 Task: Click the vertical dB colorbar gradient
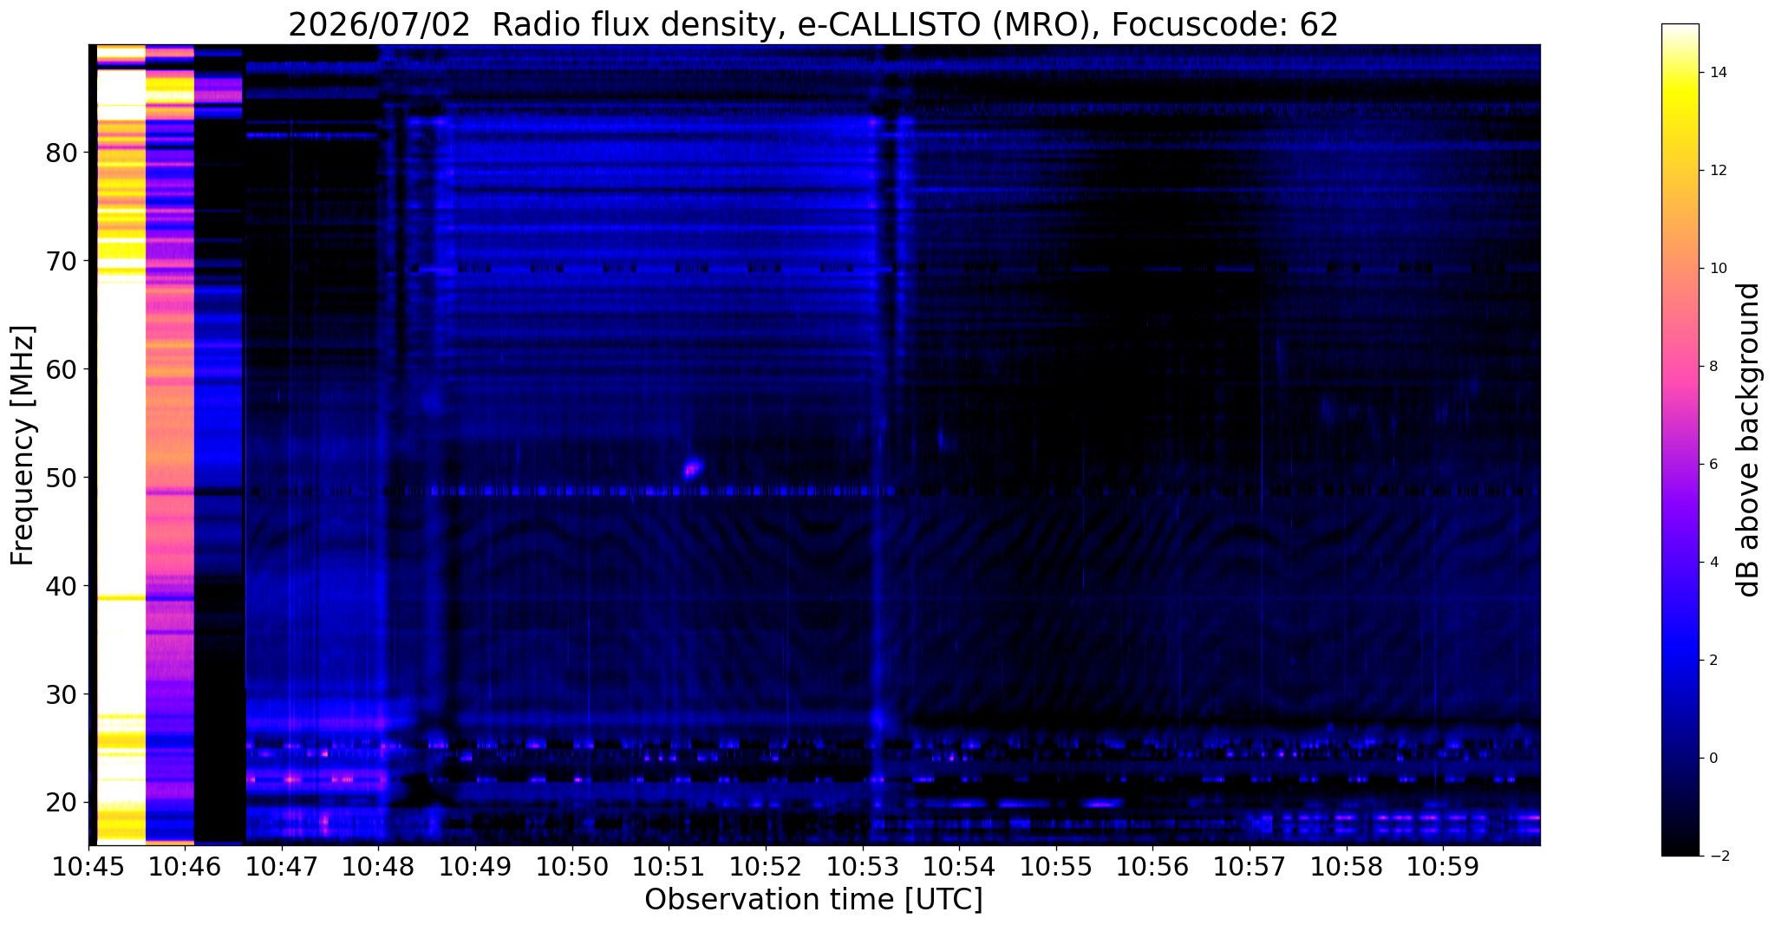pyautogui.click(x=1680, y=440)
